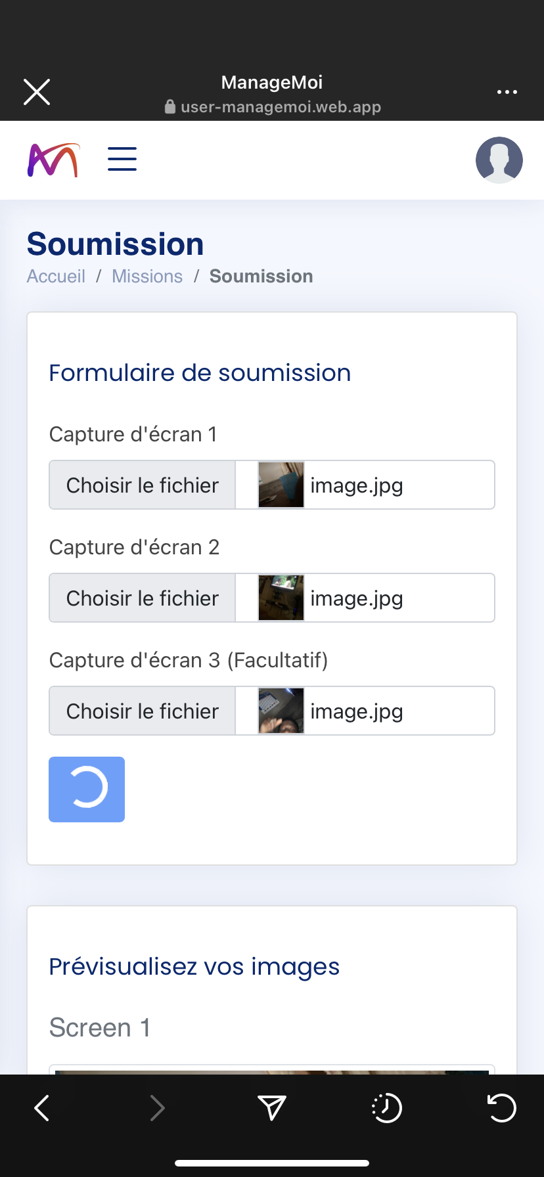
Task: Open the user profile avatar
Action: tap(499, 160)
